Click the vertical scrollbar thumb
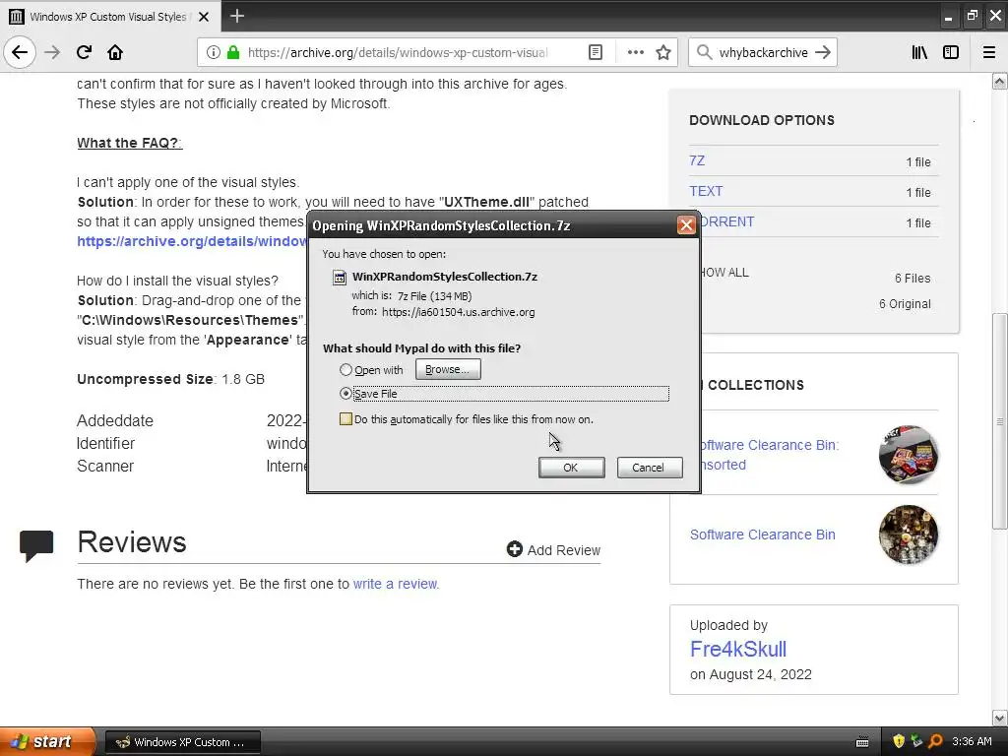1008x756 pixels. 1000,421
